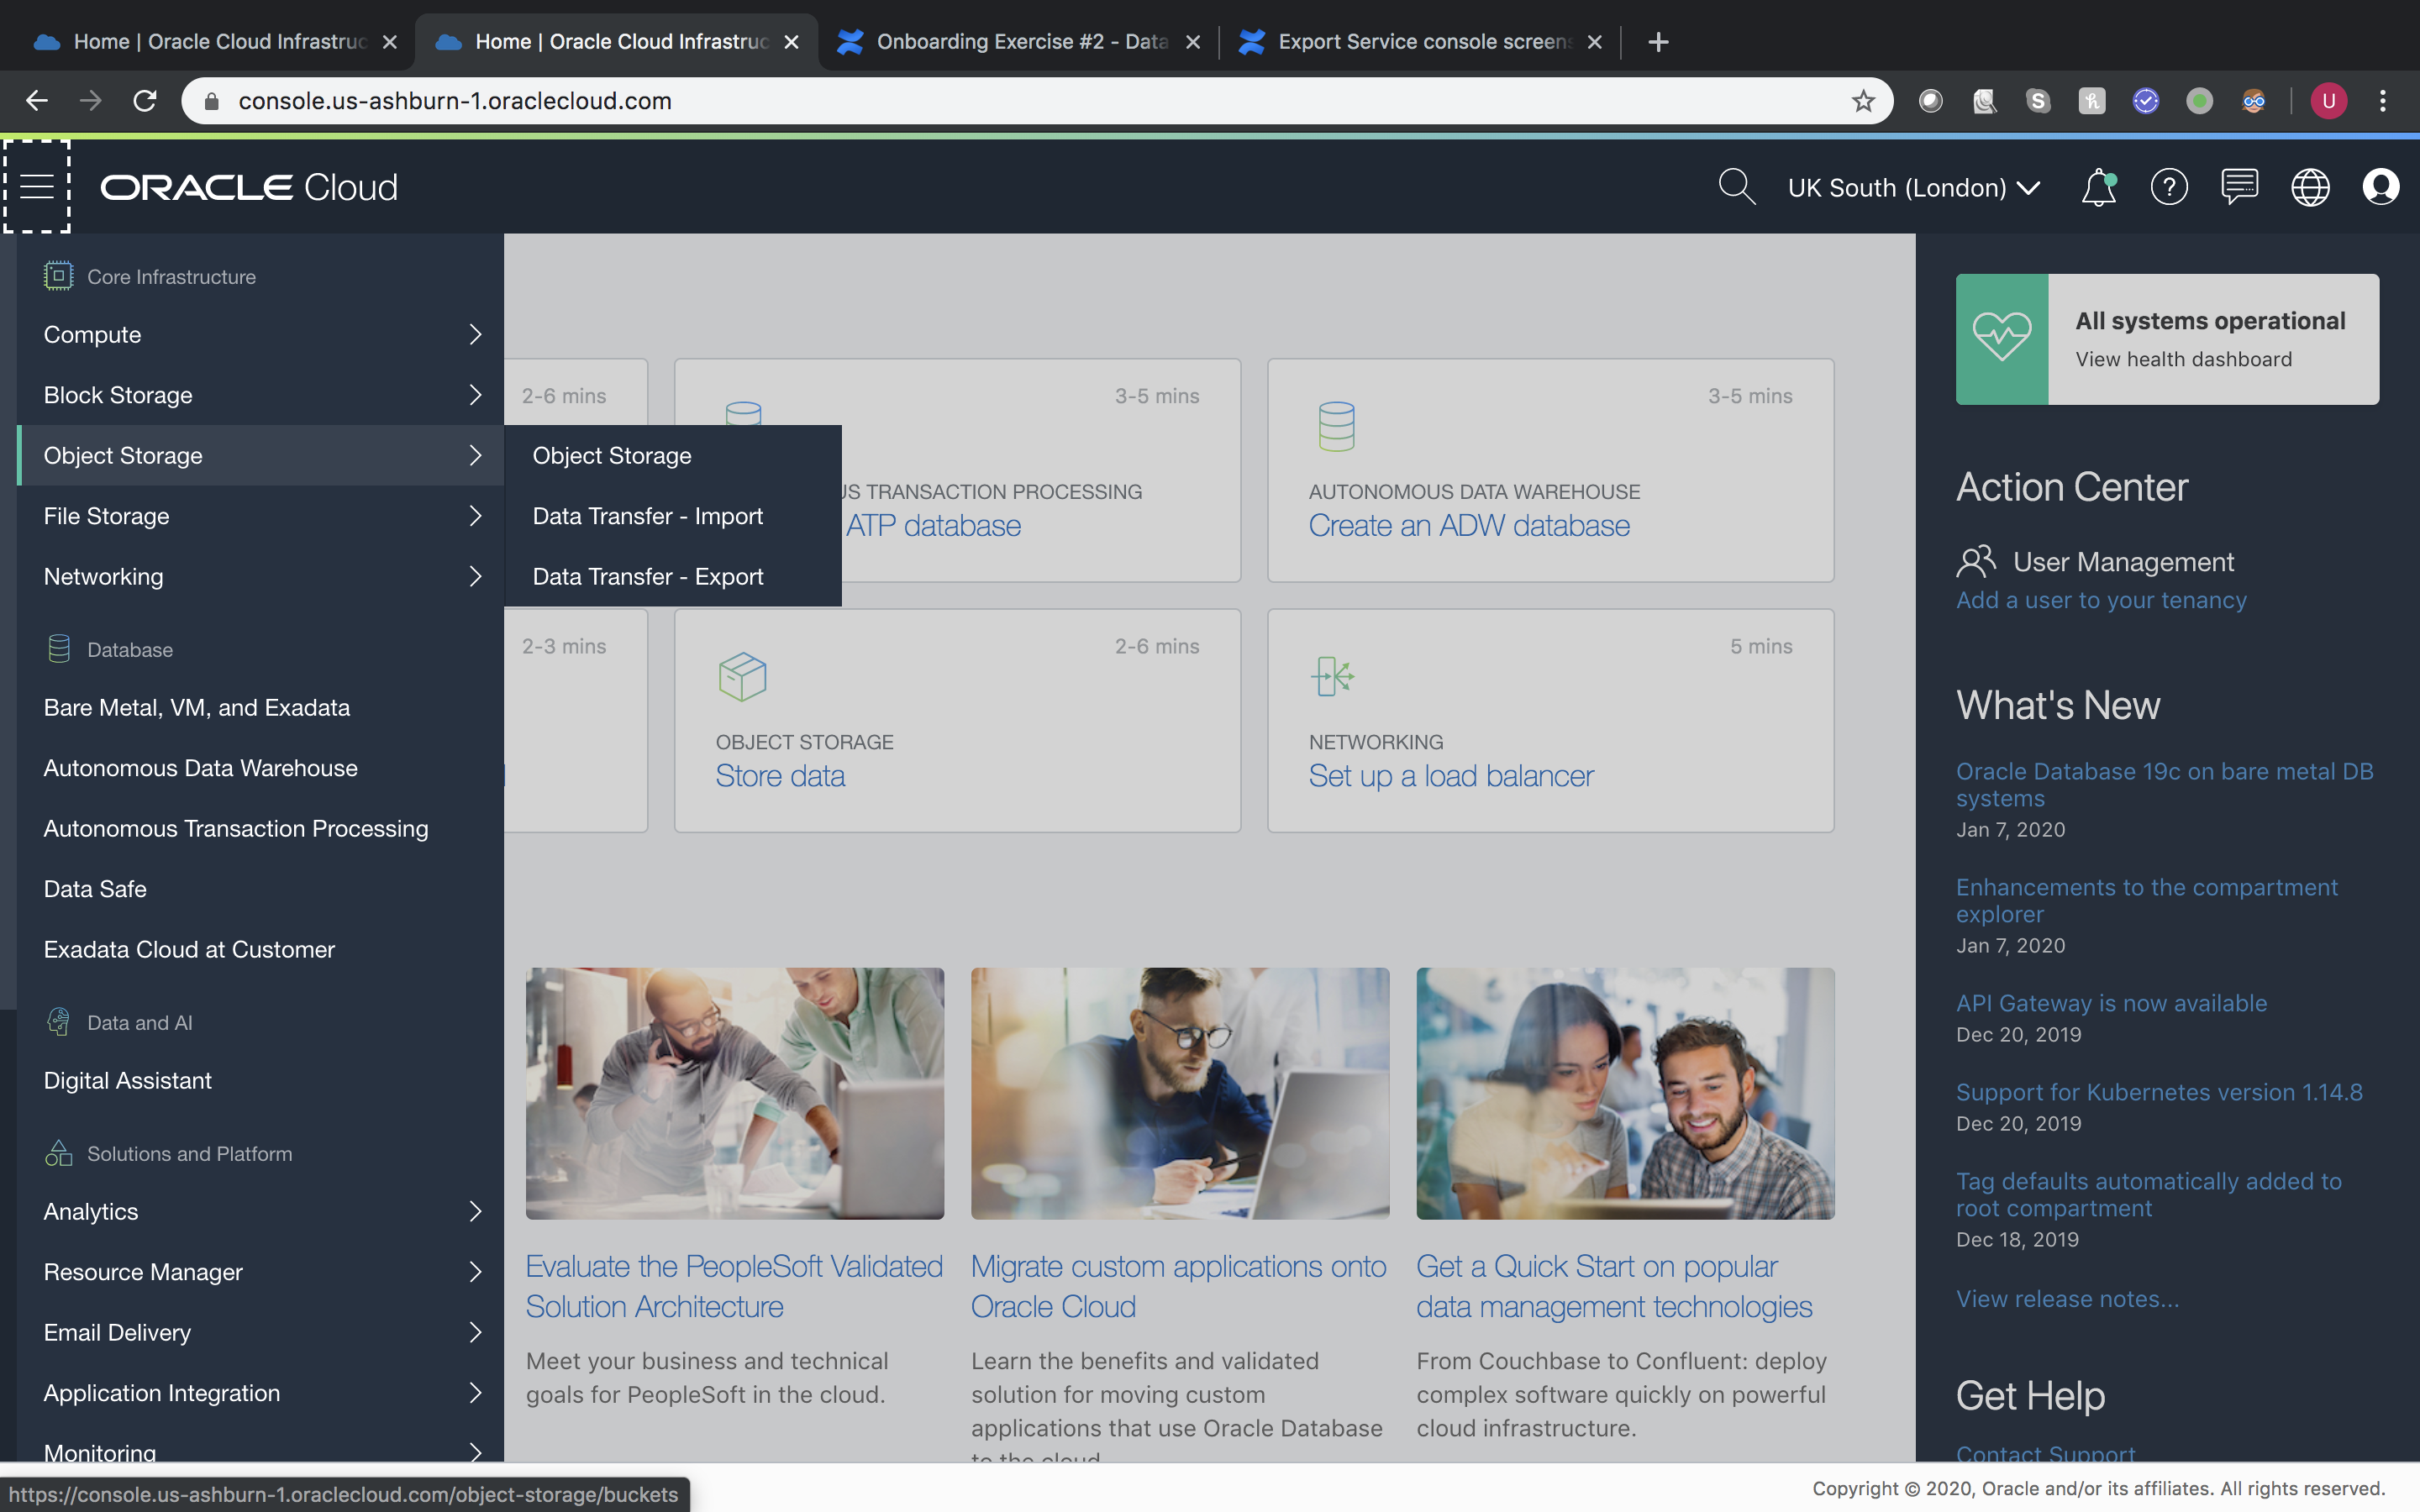Image resolution: width=2420 pixels, height=1512 pixels.
Task: Open the feedback chat icon
Action: pyautogui.click(x=2239, y=186)
